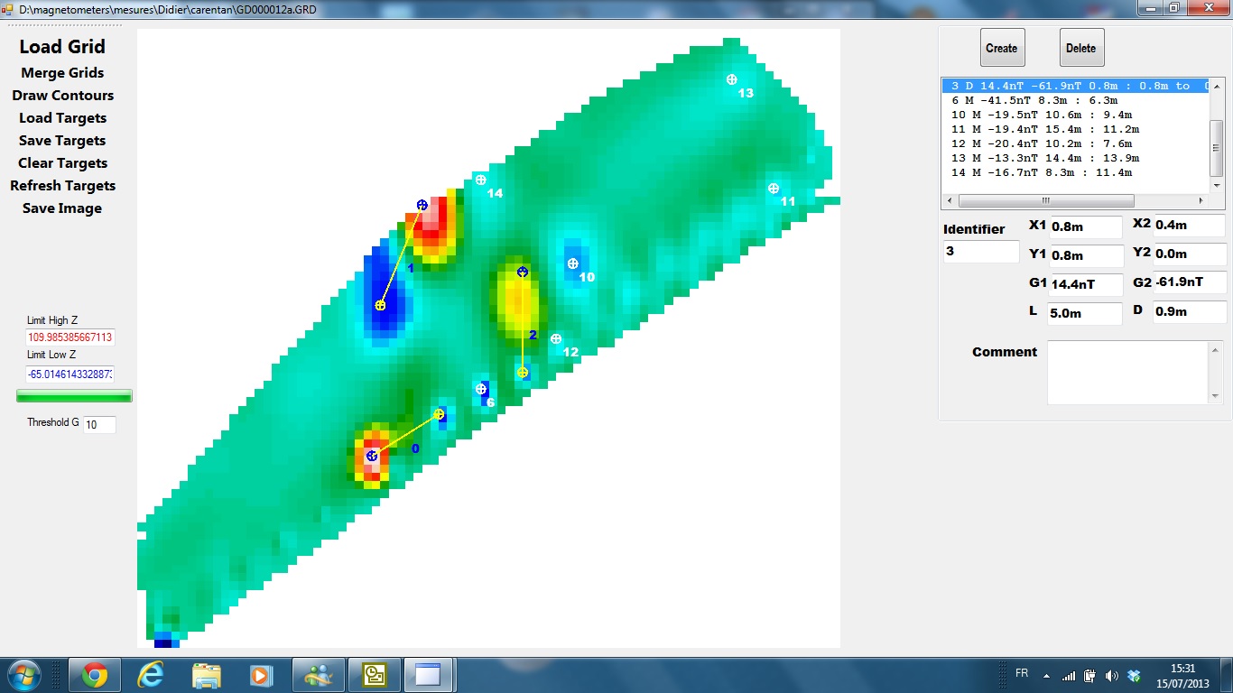1233x693 pixels.
Task: Select list row '11 M -19.4nT 15.4m : 11.2m'
Action: click(1075, 129)
